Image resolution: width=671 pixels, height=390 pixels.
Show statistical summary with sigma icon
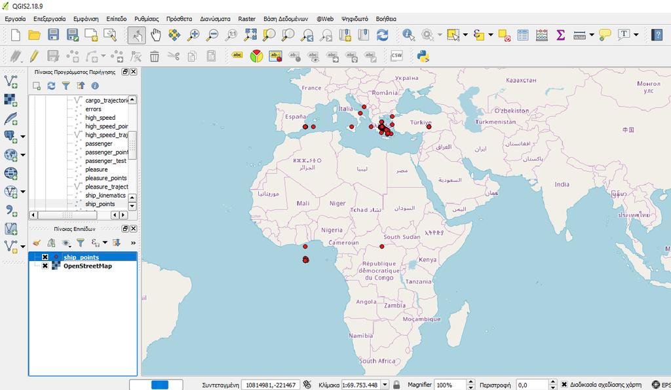click(561, 35)
